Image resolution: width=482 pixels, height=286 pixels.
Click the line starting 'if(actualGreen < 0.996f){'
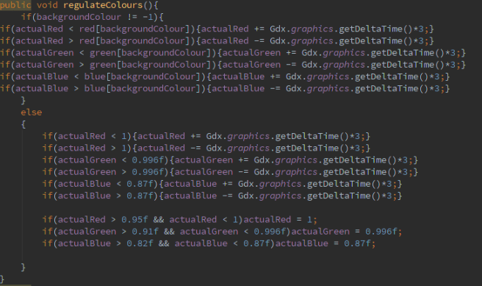pos(230,160)
